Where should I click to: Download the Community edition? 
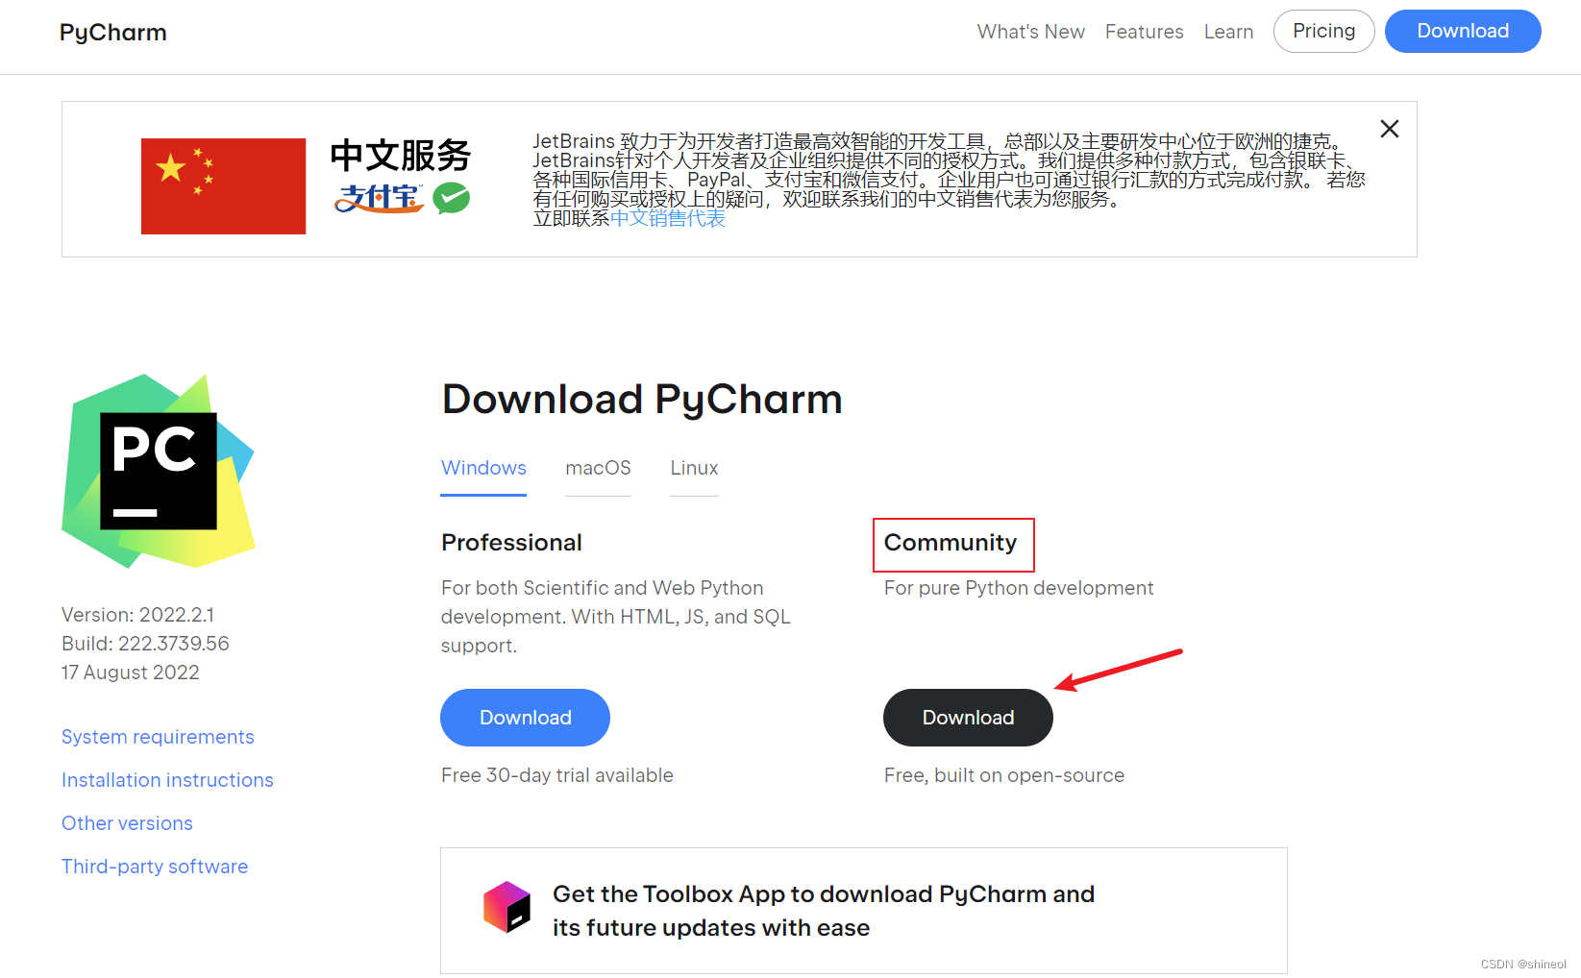(x=968, y=718)
